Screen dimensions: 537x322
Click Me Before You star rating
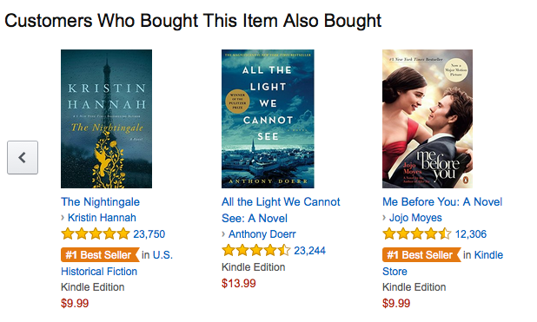417,234
